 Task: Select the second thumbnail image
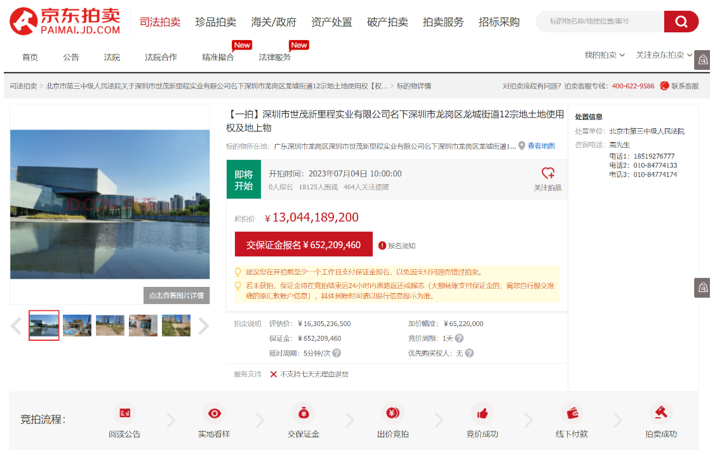point(77,326)
